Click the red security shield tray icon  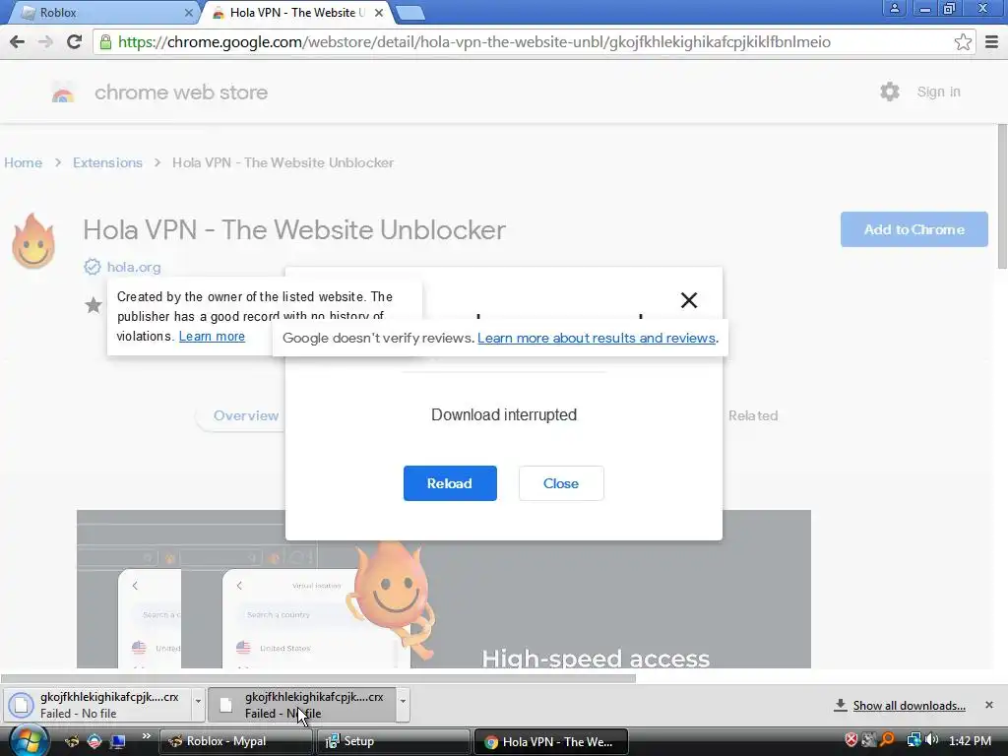[x=851, y=740]
